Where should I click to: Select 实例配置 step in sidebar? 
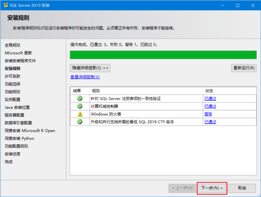point(12,99)
